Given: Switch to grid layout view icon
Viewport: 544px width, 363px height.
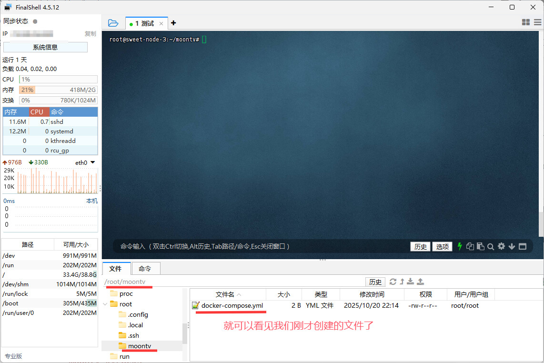Looking at the screenshot, I should point(526,22).
